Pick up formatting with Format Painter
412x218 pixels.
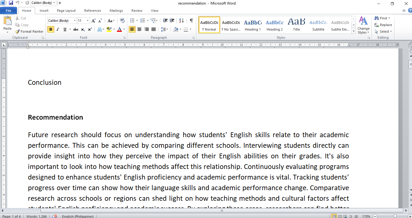(29, 31)
